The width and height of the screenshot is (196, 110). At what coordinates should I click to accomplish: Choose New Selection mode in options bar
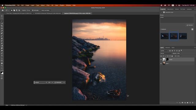pyautogui.click(x=12, y=10)
